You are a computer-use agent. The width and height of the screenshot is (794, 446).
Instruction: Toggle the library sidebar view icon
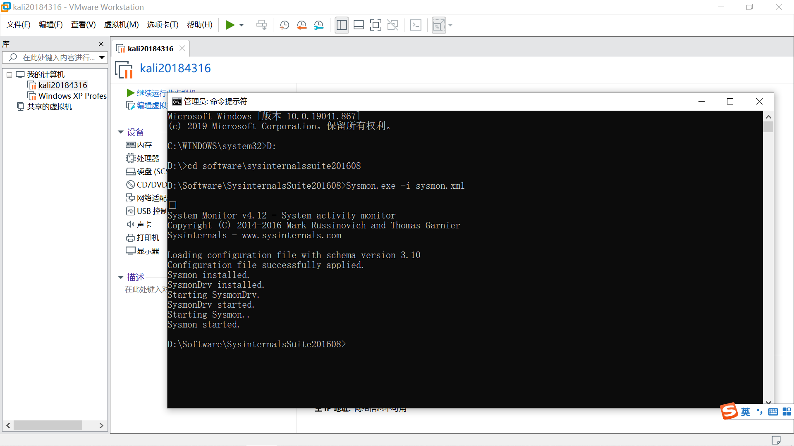point(342,25)
